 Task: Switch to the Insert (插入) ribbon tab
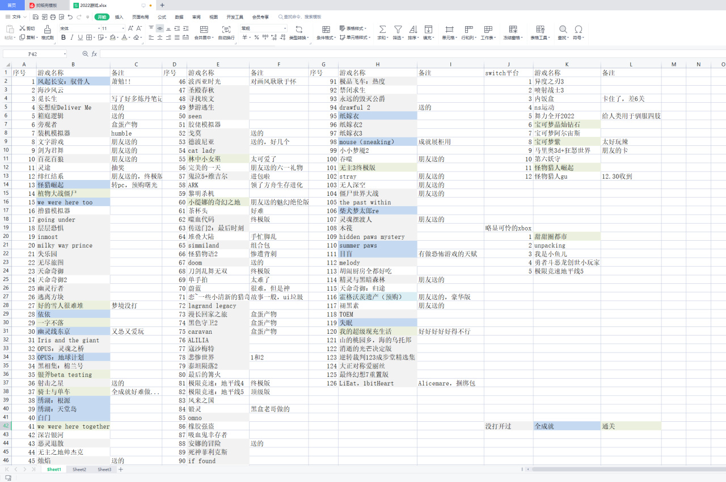coord(119,17)
